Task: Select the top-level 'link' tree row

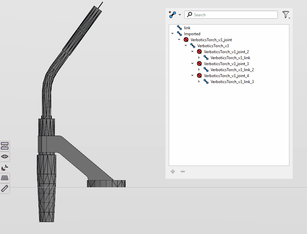Action: click(229, 28)
